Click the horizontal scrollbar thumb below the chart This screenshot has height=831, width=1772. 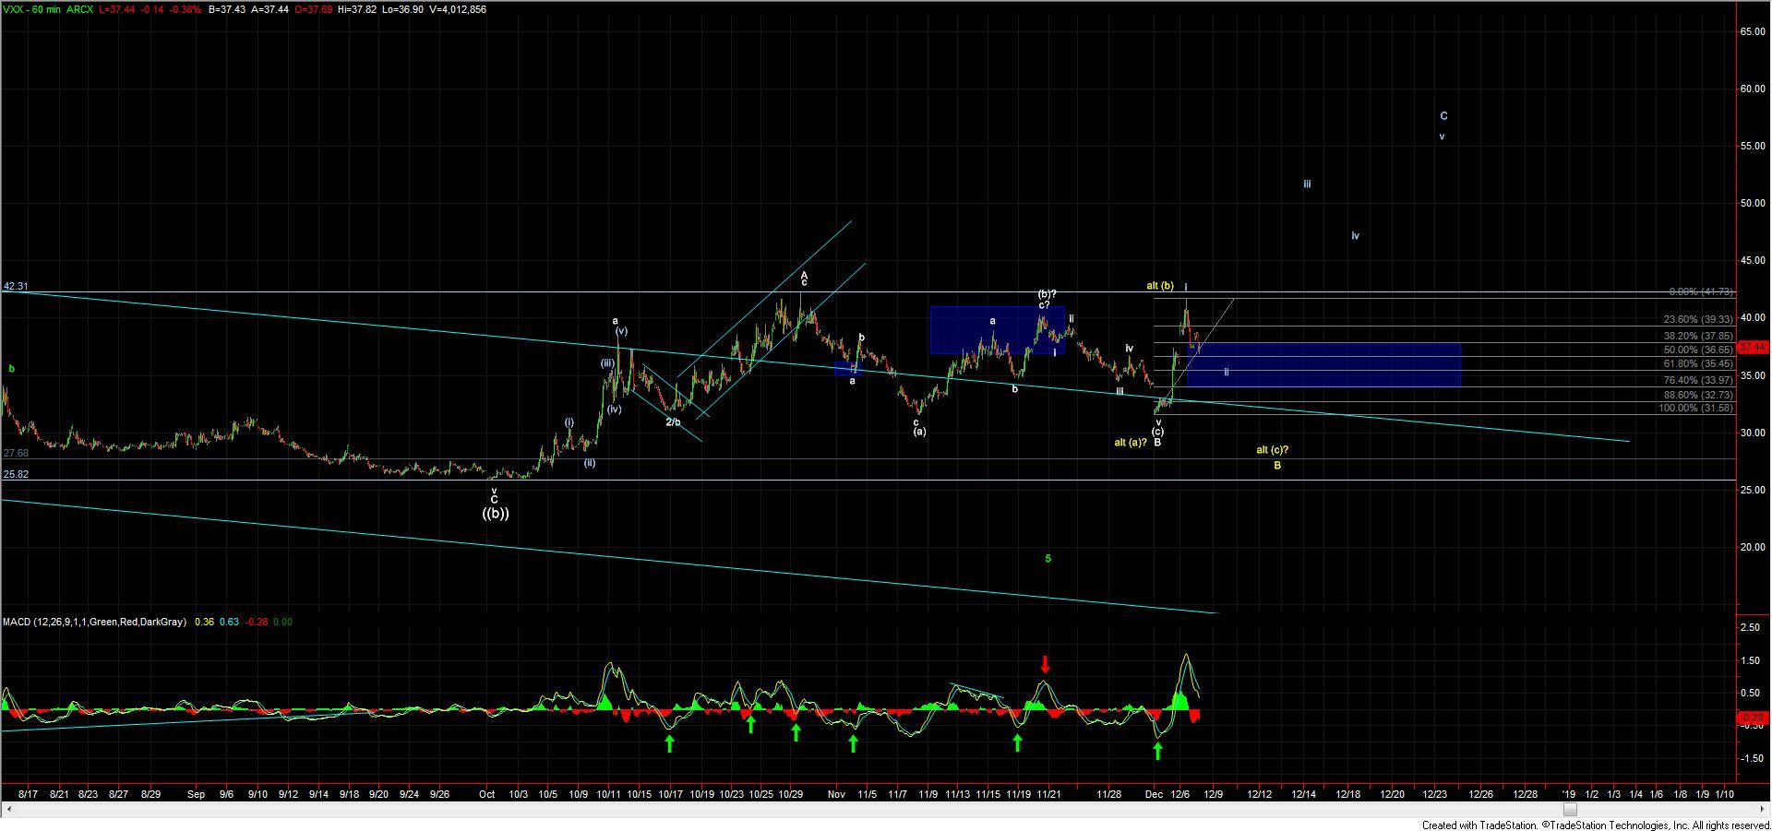pos(1570,809)
